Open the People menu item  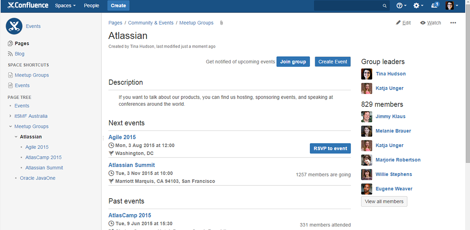point(91,6)
